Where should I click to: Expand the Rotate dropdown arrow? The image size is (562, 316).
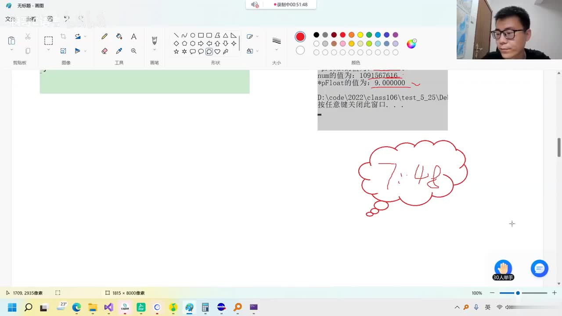85,36
